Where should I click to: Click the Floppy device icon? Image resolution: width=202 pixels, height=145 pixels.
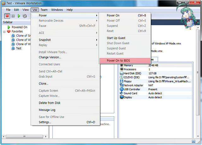coord(122,81)
